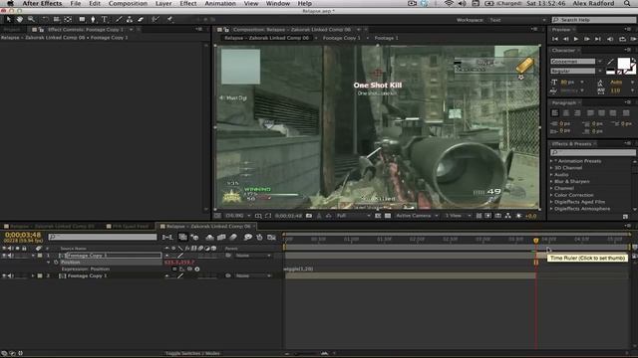Screen dimensions: 638x358
Task: Click the Search Help field
Action: tap(594, 20)
